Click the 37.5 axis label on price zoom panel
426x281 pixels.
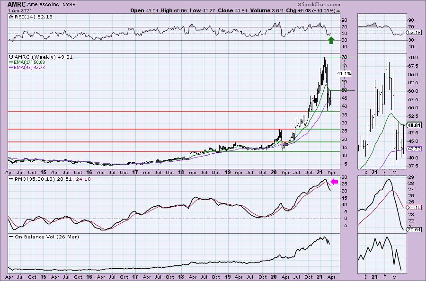tap(412, 166)
